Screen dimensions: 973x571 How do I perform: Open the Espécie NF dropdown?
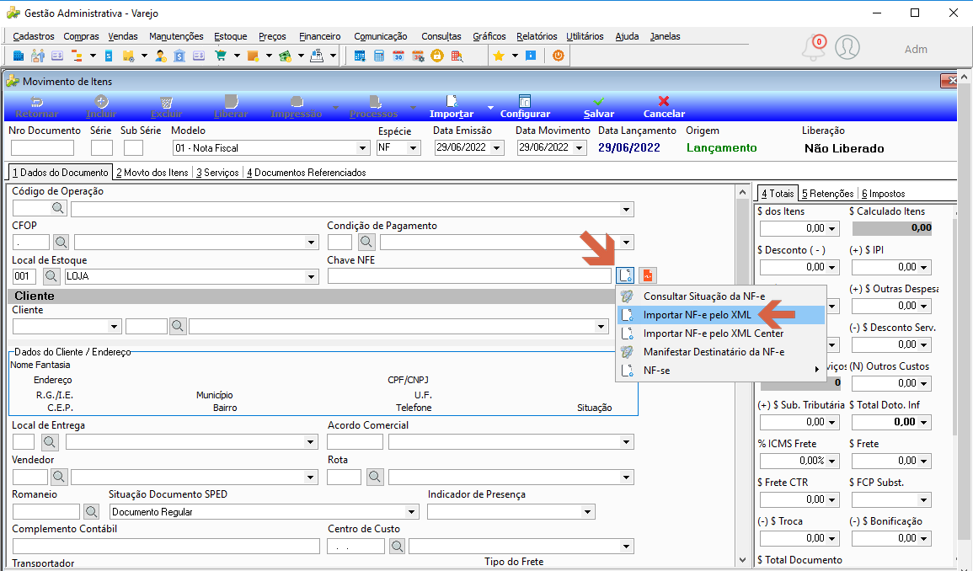[x=413, y=147]
